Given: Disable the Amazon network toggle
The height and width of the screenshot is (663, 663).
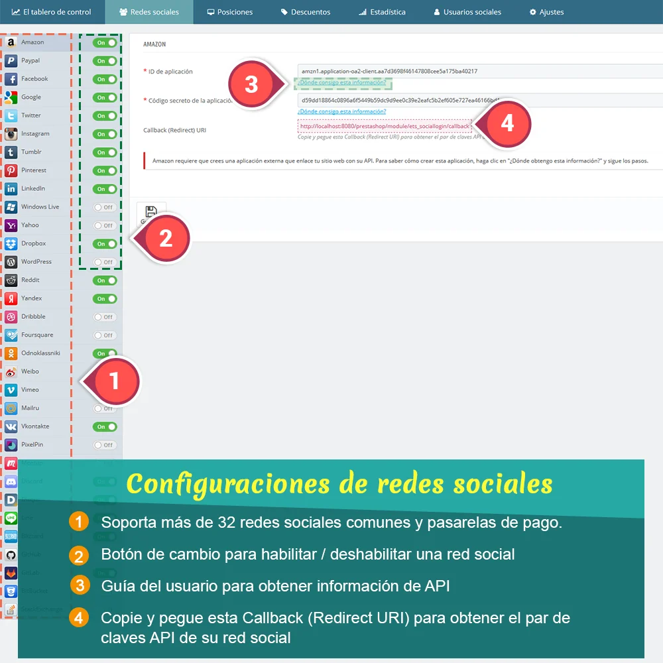Looking at the screenshot, I should click(x=103, y=42).
